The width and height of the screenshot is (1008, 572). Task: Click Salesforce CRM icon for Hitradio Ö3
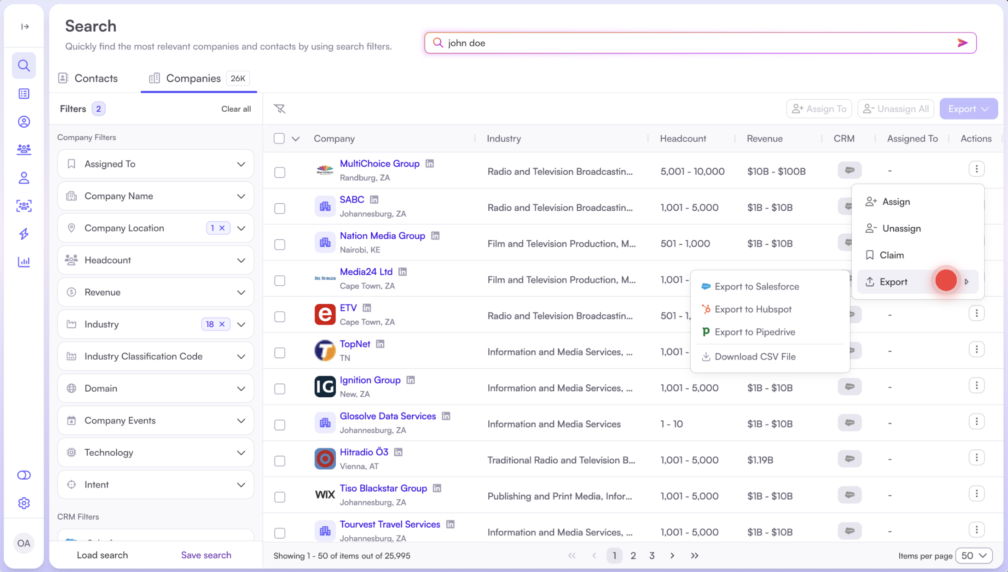(x=850, y=459)
